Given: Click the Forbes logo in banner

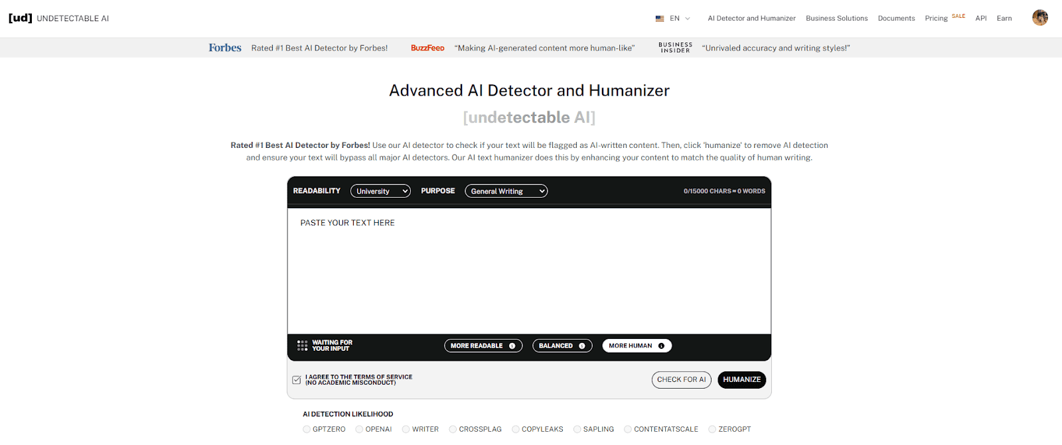Looking at the screenshot, I should (225, 48).
